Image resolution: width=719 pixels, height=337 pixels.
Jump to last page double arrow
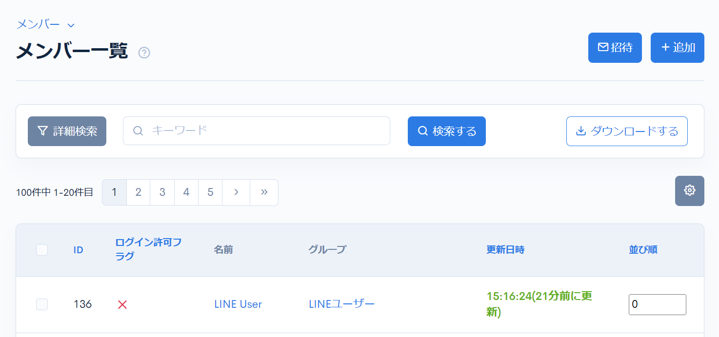(x=264, y=192)
